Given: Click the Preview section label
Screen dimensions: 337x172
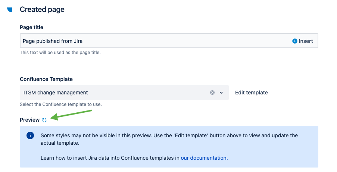Looking at the screenshot, I should [29, 120].
